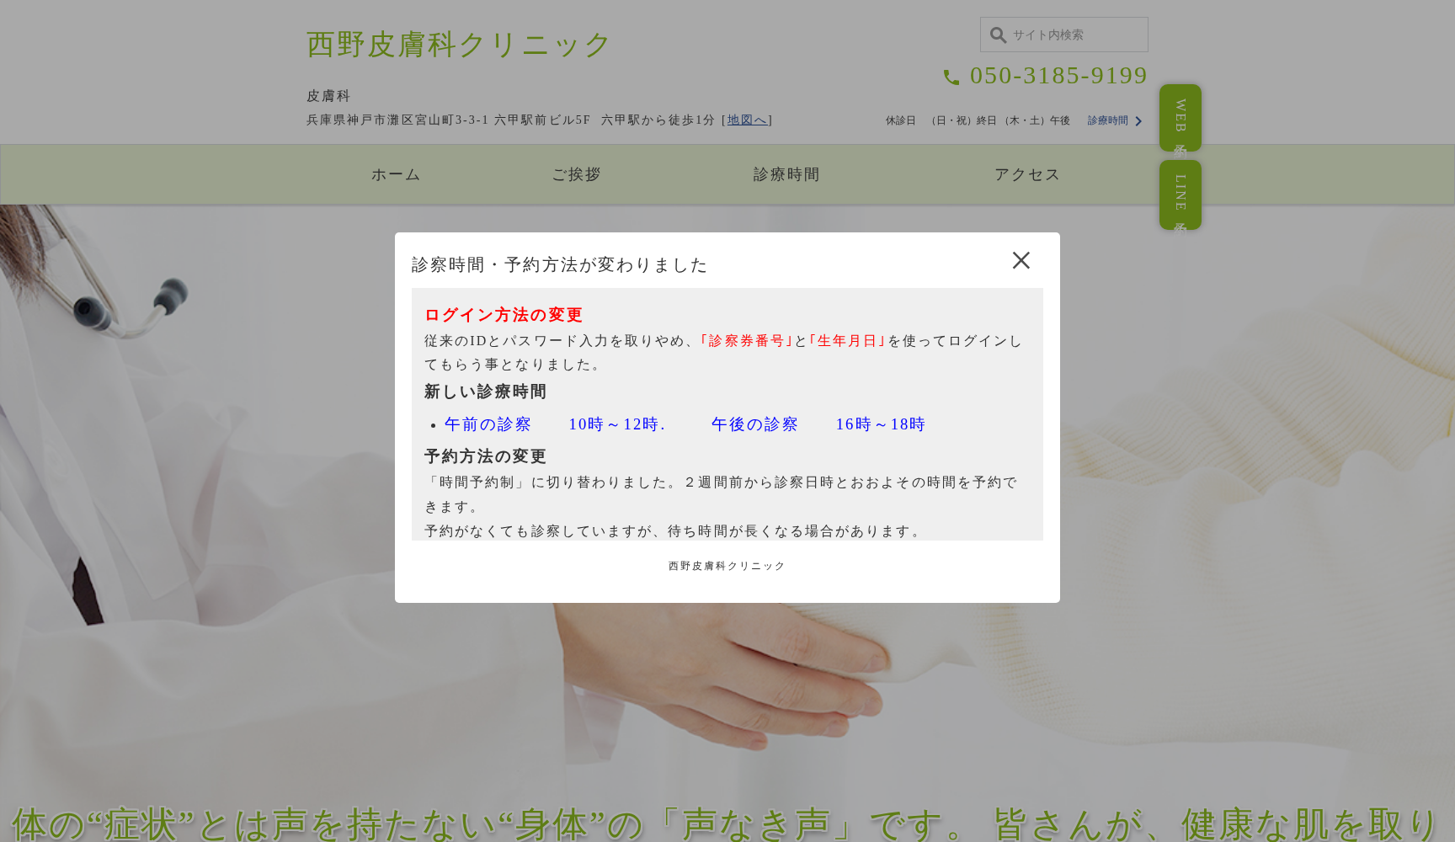Click inside the サイト内検索 search field
Image resolution: width=1455 pixels, height=842 pixels.
click(x=1069, y=35)
